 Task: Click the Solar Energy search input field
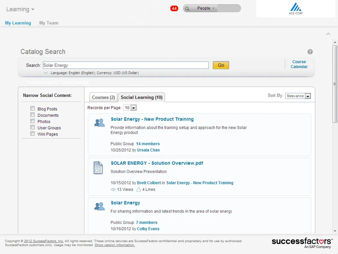[x=125, y=65]
